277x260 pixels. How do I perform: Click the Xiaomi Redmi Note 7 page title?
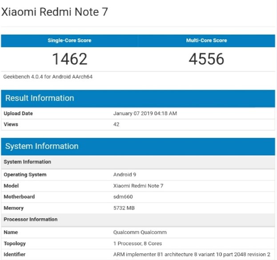point(54,12)
